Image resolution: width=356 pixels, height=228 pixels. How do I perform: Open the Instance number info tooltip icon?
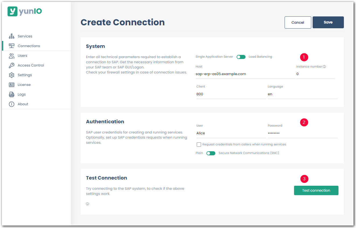pyautogui.click(x=325, y=66)
